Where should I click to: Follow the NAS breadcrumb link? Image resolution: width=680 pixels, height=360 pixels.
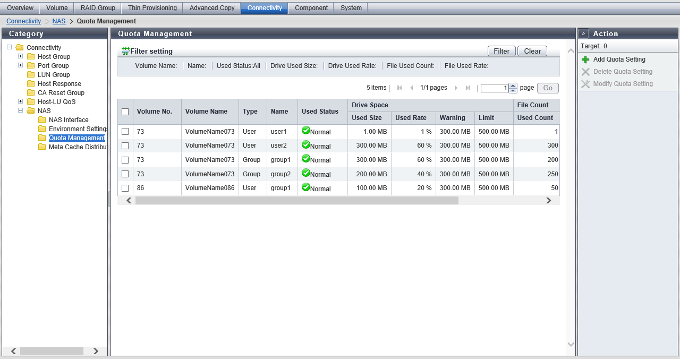click(x=58, y=21)
